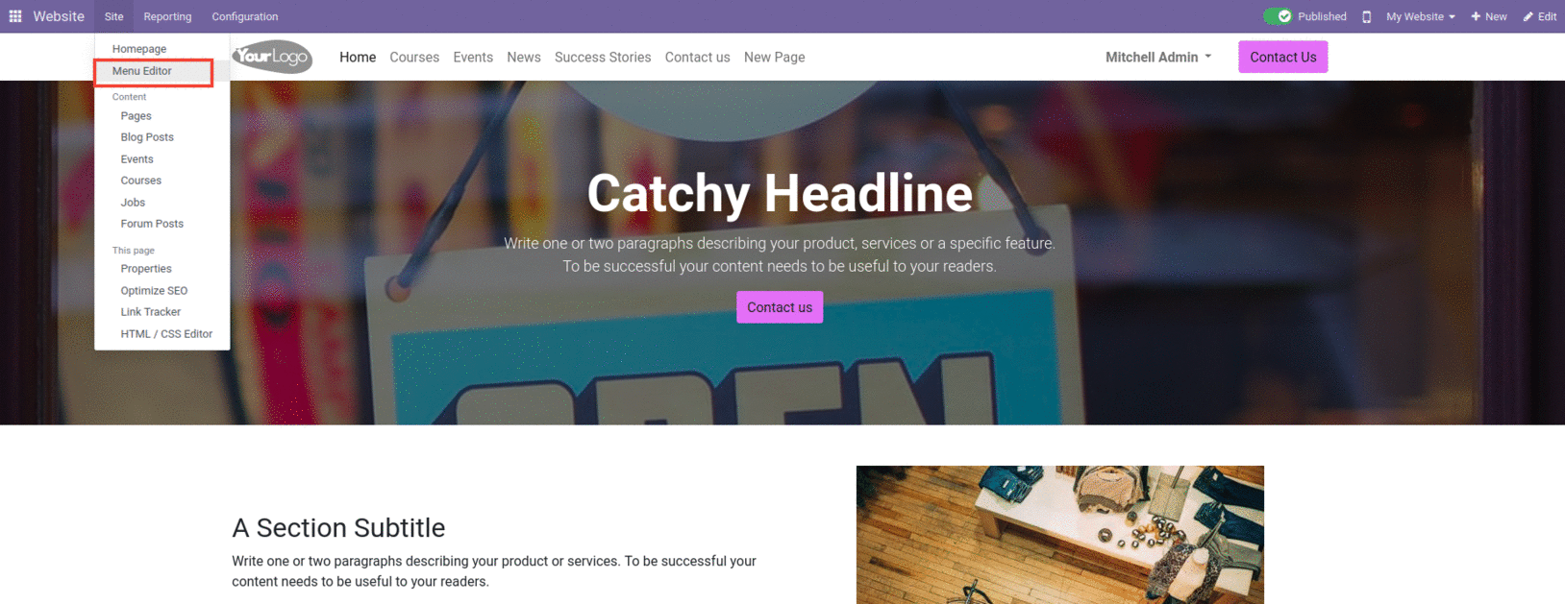Open the apps grid icon
The image size is (1565, 604).
(x=15, y=16)
